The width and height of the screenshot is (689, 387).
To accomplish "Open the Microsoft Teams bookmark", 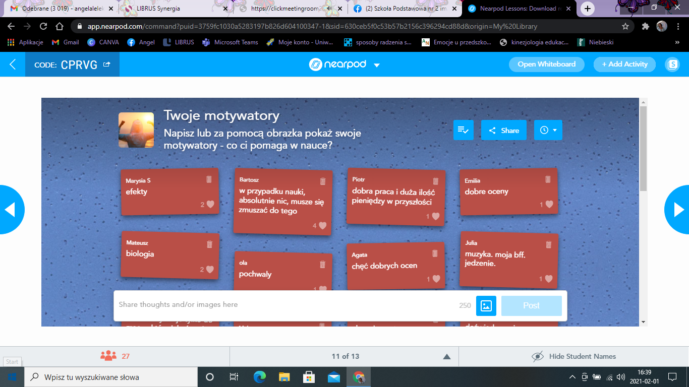I will (230, 42).
